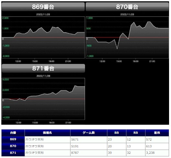Click the BB column header
Screen dimensions: 171x158
(x=117, y=133)
